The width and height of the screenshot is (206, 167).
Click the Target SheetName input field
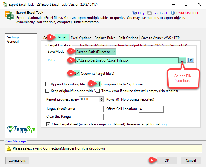pos(91,109)
